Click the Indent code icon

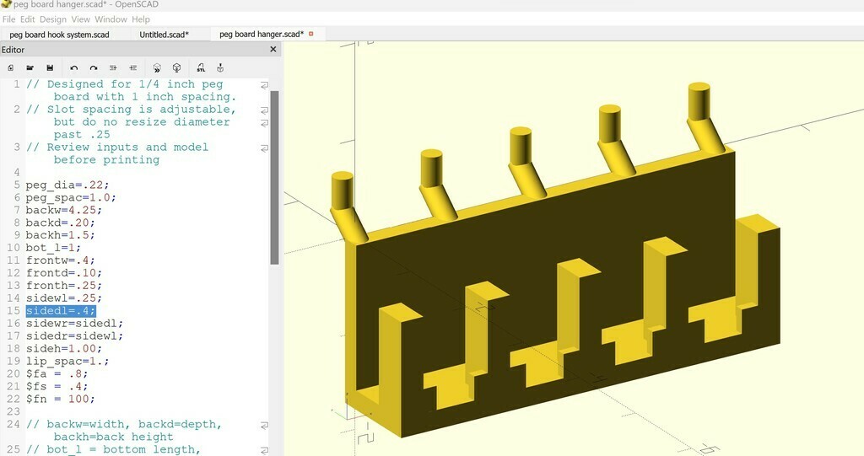[x=133, y=67]
